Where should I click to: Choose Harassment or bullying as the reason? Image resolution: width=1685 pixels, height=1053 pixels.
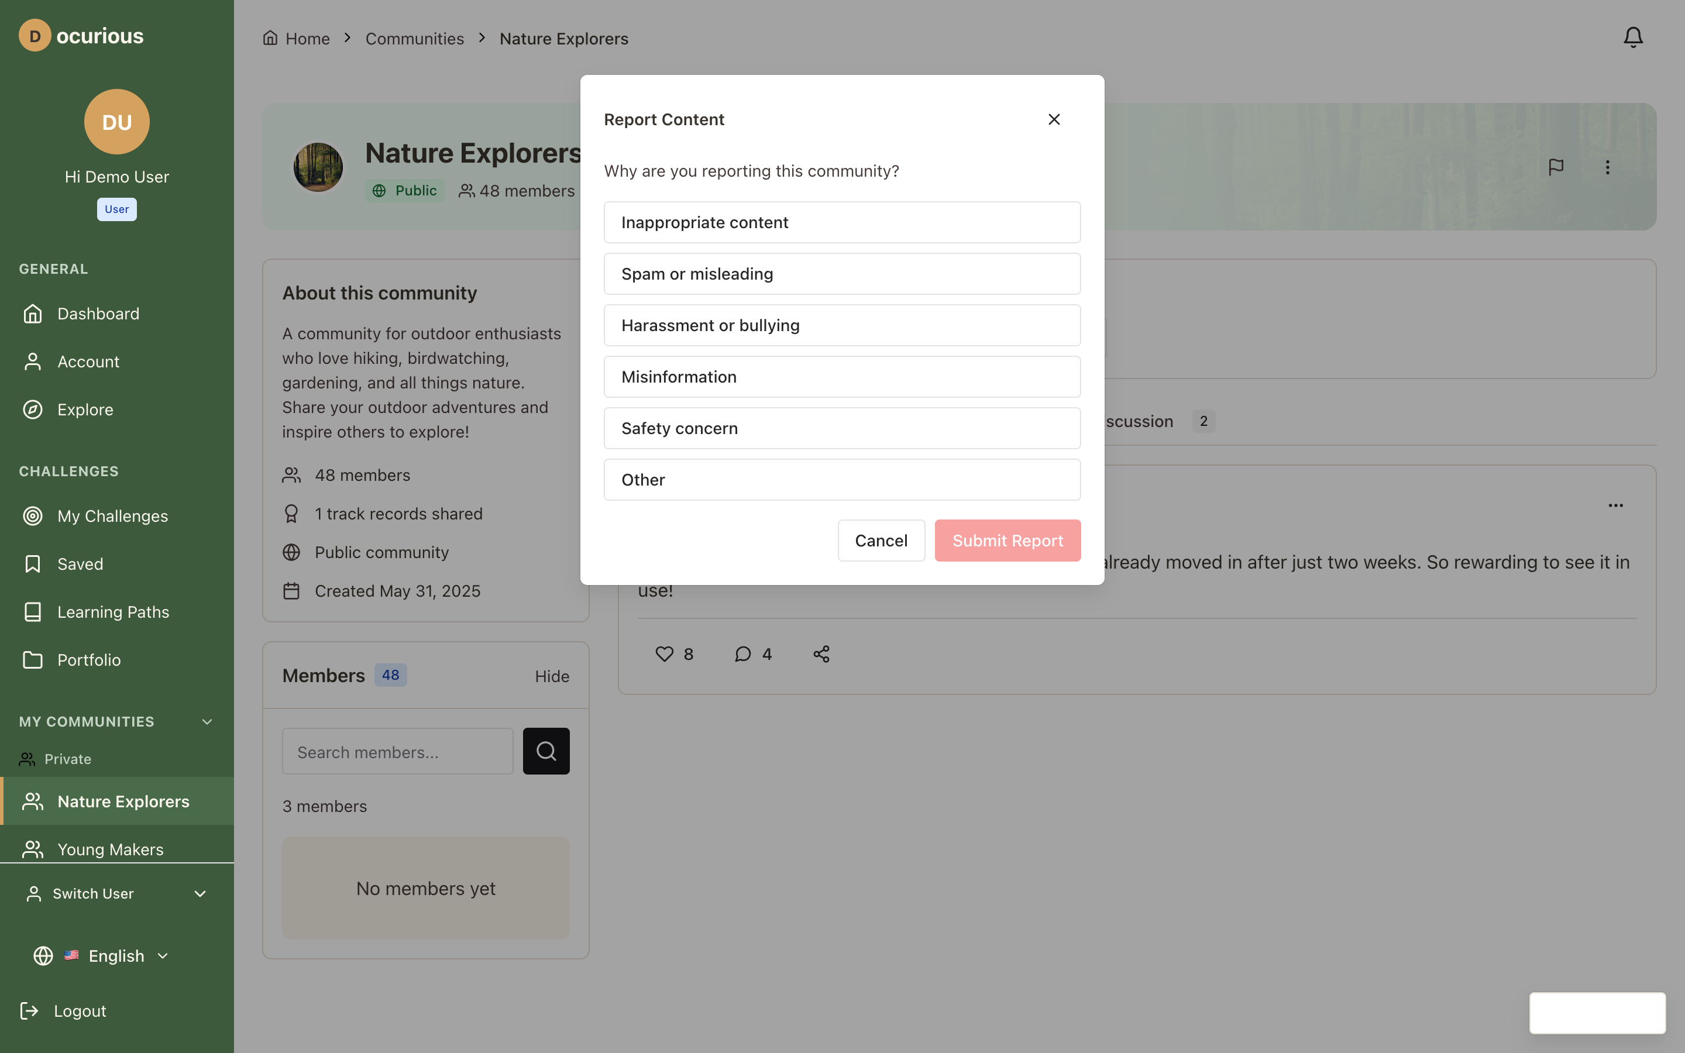(841, 325)
